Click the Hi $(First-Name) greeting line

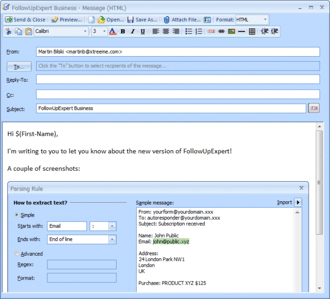point(32,134)
